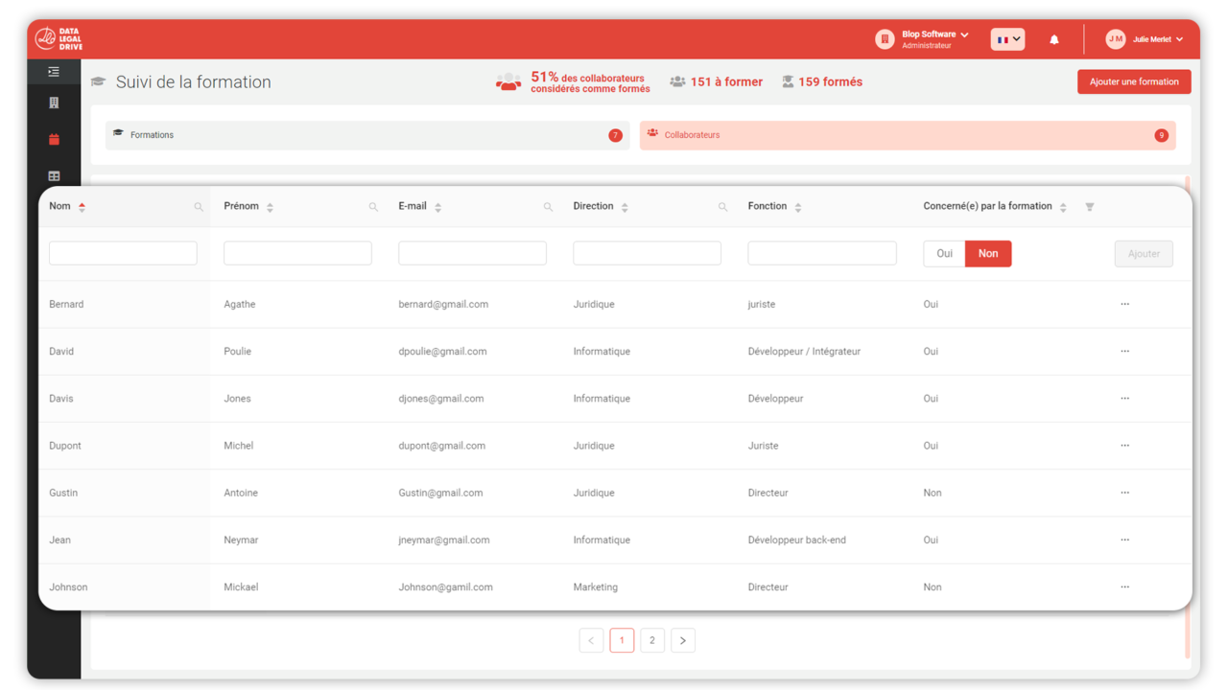
Task: Click the email bernard@gmail.com
Action: (x=443, y=304)
